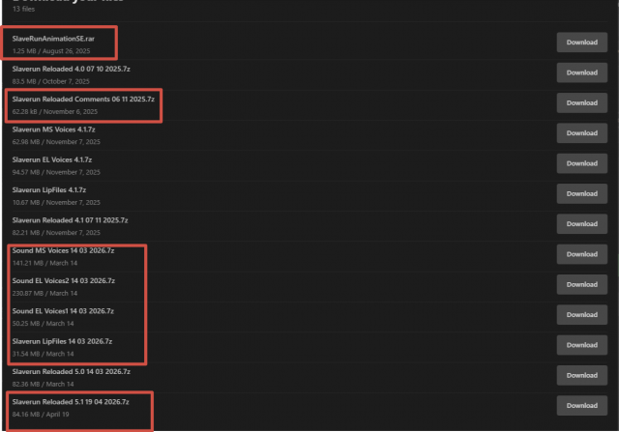Select file name Slaverun Reloaded 5.1 19 04 2026.7z

71,402
